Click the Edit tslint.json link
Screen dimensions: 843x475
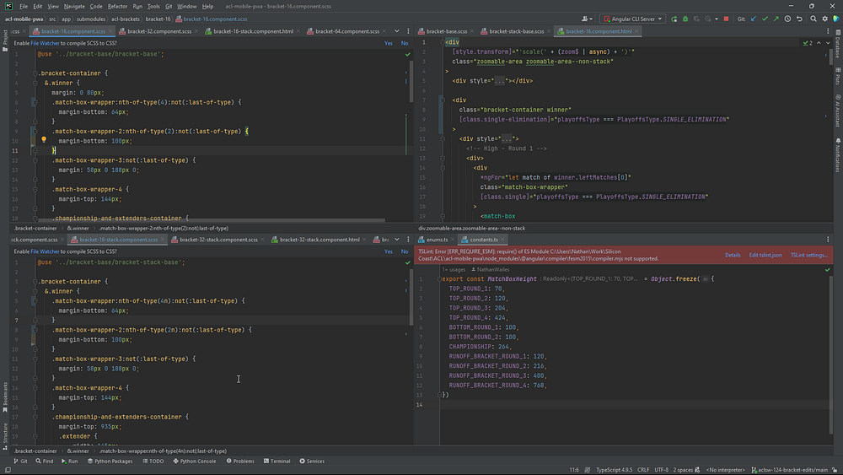(765, 255)
